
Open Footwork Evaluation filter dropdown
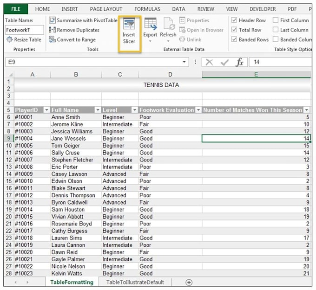coord(198,110)
